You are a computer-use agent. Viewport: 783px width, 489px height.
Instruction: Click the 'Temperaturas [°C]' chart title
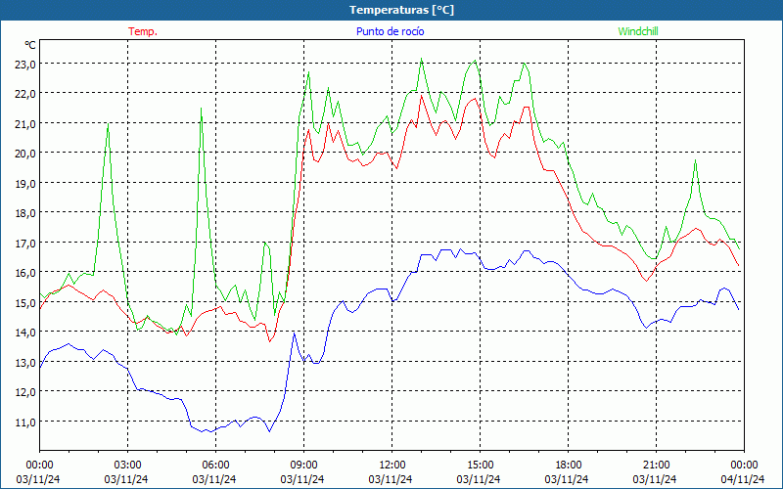coord(401,10)
